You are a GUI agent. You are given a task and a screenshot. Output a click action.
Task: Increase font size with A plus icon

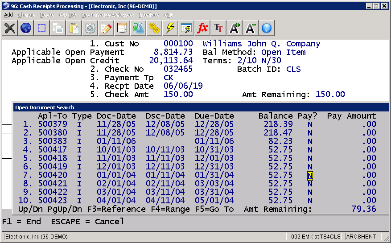tap(234, 28)
